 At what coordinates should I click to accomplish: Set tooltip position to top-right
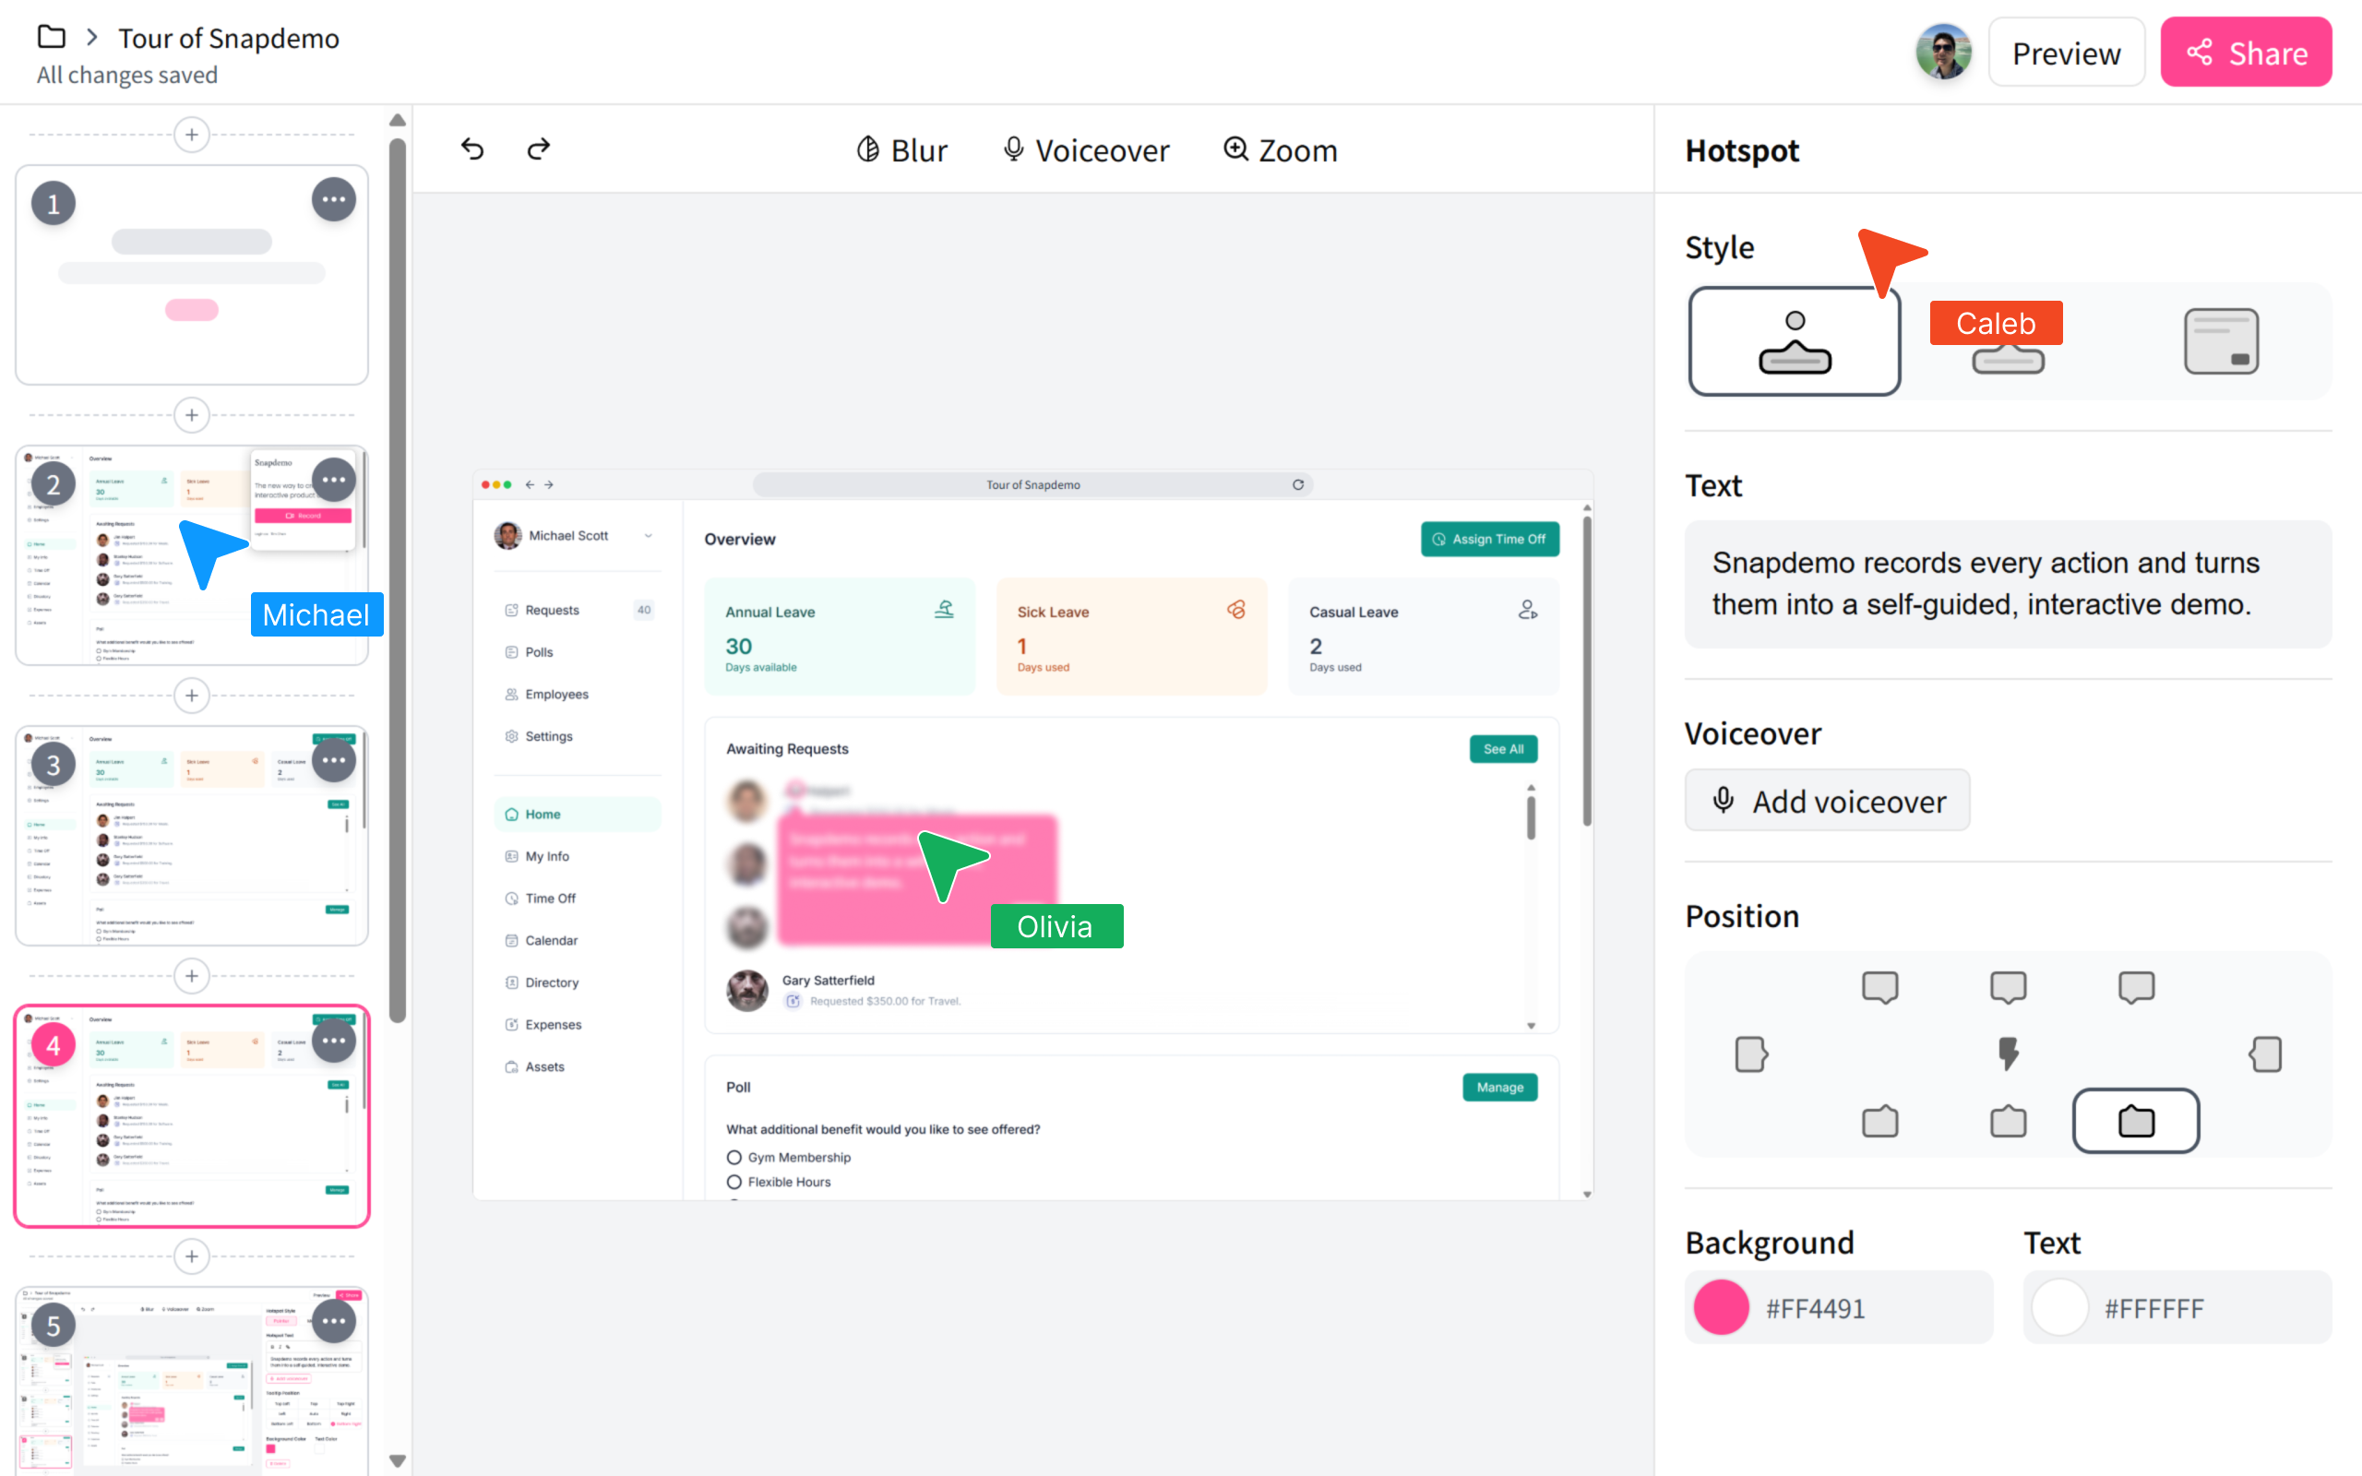click(x=2136, y=987)
